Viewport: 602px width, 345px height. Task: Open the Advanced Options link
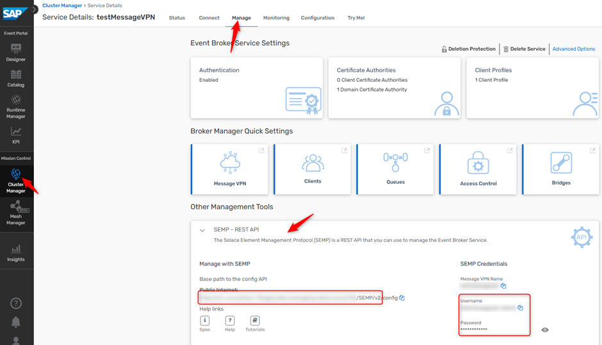(x=573, y=49)
